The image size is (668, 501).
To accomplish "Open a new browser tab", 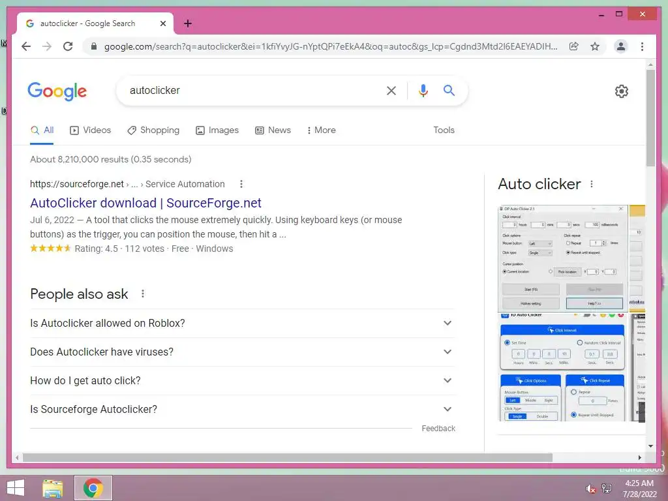I will [188, 23].
